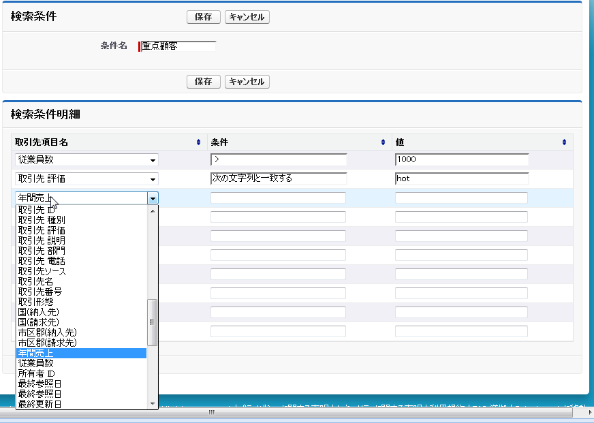The height and width of the screenshot is (423, 594).
Task: Open the 取引先 評価 combo box in second row
Action: pyautogui.click(x=87, y=178)
